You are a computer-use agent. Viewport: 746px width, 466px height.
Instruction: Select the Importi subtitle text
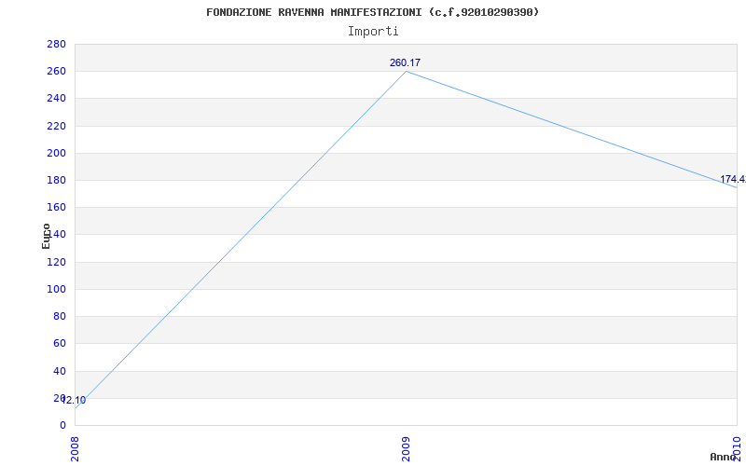[373, 32]
